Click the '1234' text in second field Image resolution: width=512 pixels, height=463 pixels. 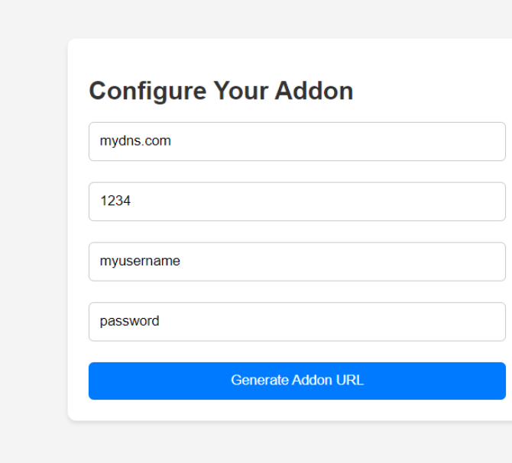pos(115,201)
